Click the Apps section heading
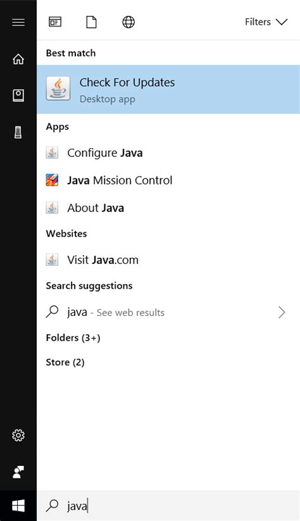The height and width of the screenshot is (521, 300). (x=58, y=127)
